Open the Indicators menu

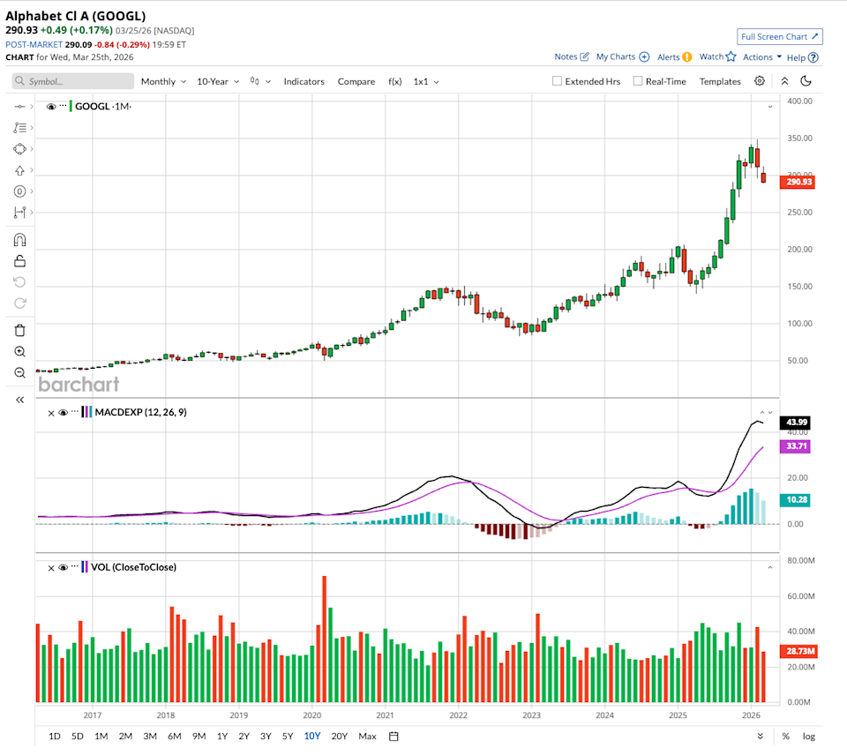click(x=304, y=81)
